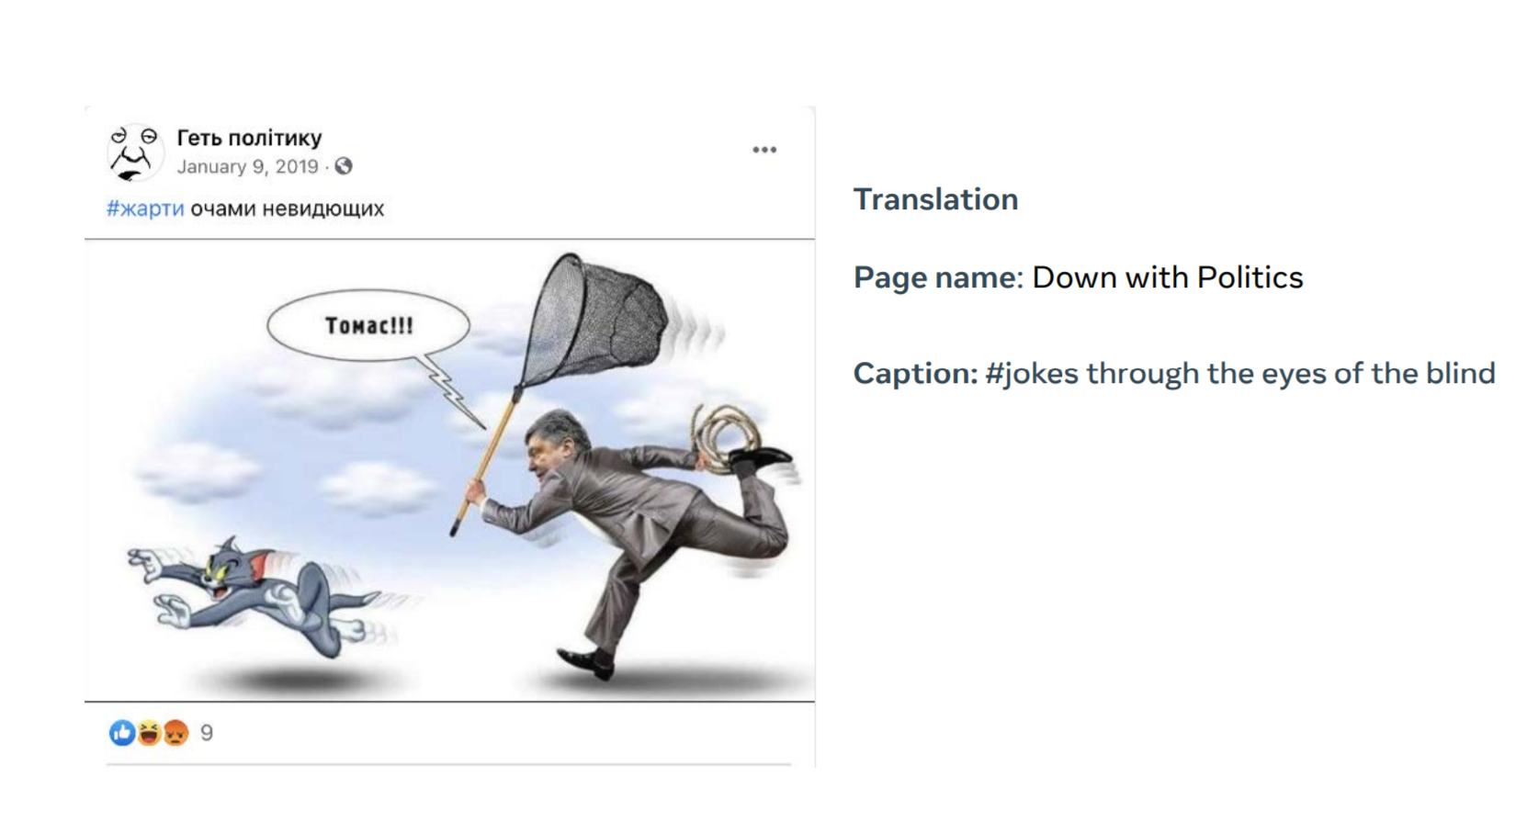Click the Caption translation text line
The height and width of the screenshot is (833, 1527).
pos(1173,373)
